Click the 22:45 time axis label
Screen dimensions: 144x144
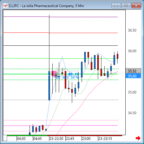[x=70, y=139]
